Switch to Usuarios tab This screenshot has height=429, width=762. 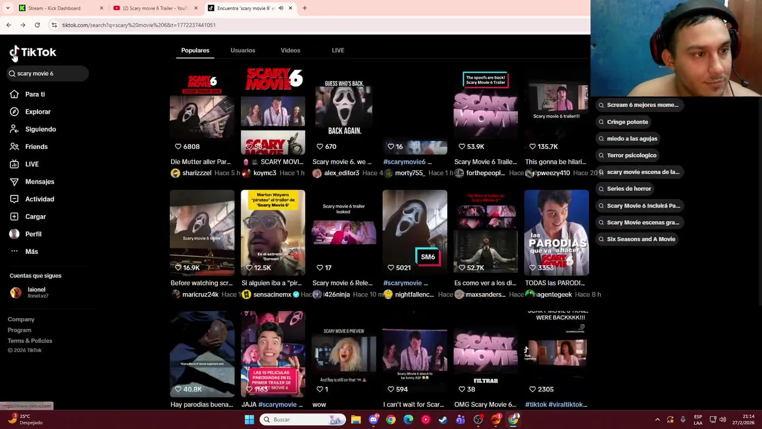[243, 50]
